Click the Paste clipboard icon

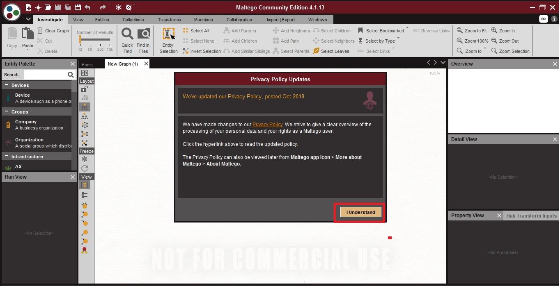coord(28,33)
